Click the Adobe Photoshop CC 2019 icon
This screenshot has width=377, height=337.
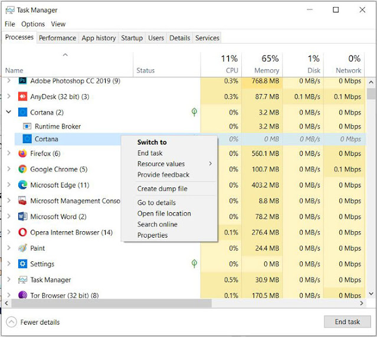tap(22, 80)
